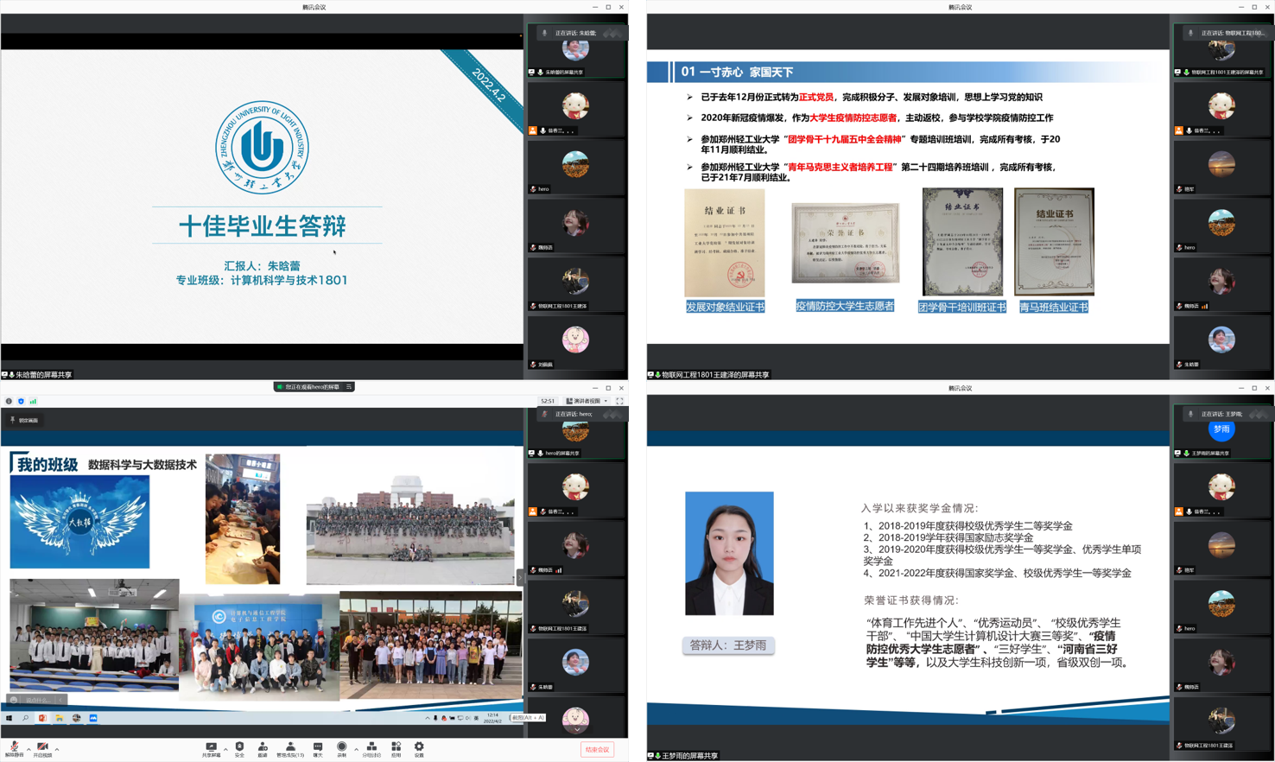Click the red 结束会议 end meeting button
The width and height of the screenshot is (1275, 762).
tap(597, 750)
